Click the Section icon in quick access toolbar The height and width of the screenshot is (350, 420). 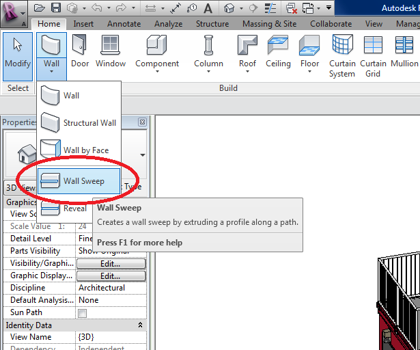253,8
